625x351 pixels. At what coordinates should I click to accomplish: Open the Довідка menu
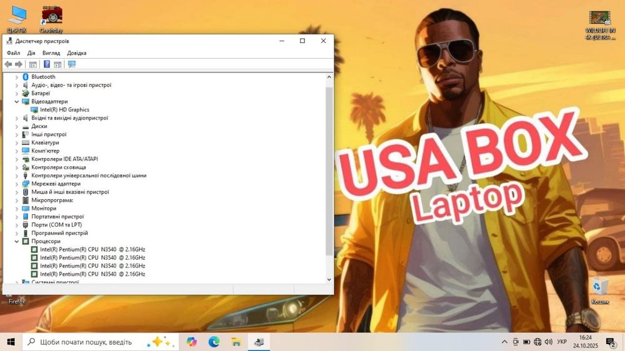pos(76,52)
